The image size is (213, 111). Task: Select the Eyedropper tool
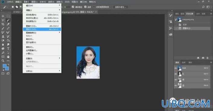8,24
